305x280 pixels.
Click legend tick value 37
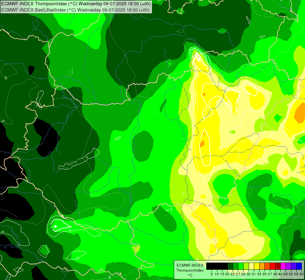[x=270, y=274]
